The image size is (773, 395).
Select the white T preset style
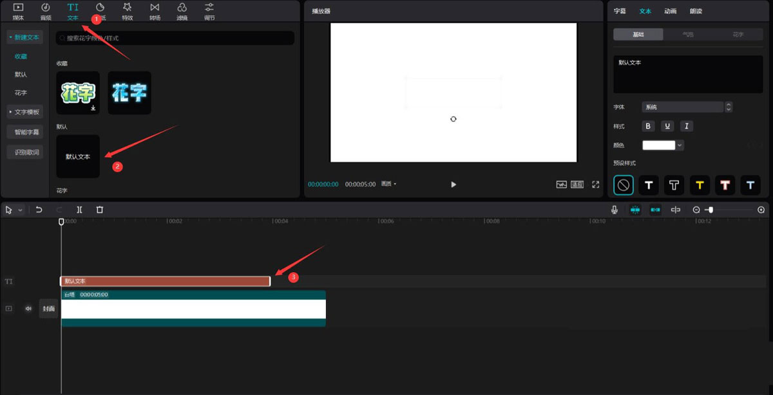649,185
